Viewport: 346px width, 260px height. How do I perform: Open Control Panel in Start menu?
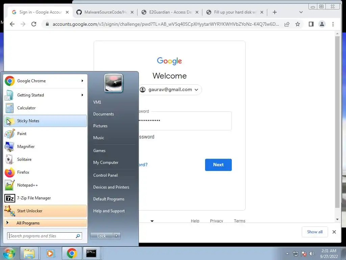(x=105, y=175)
